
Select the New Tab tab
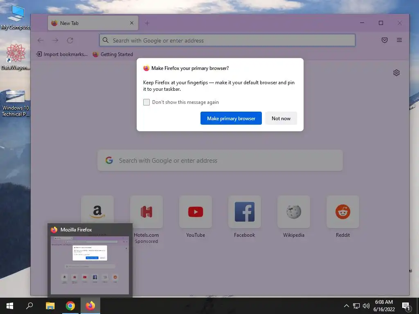coord(93,23)
